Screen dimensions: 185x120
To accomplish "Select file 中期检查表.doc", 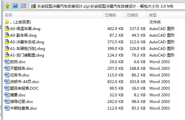I will 23,108.
